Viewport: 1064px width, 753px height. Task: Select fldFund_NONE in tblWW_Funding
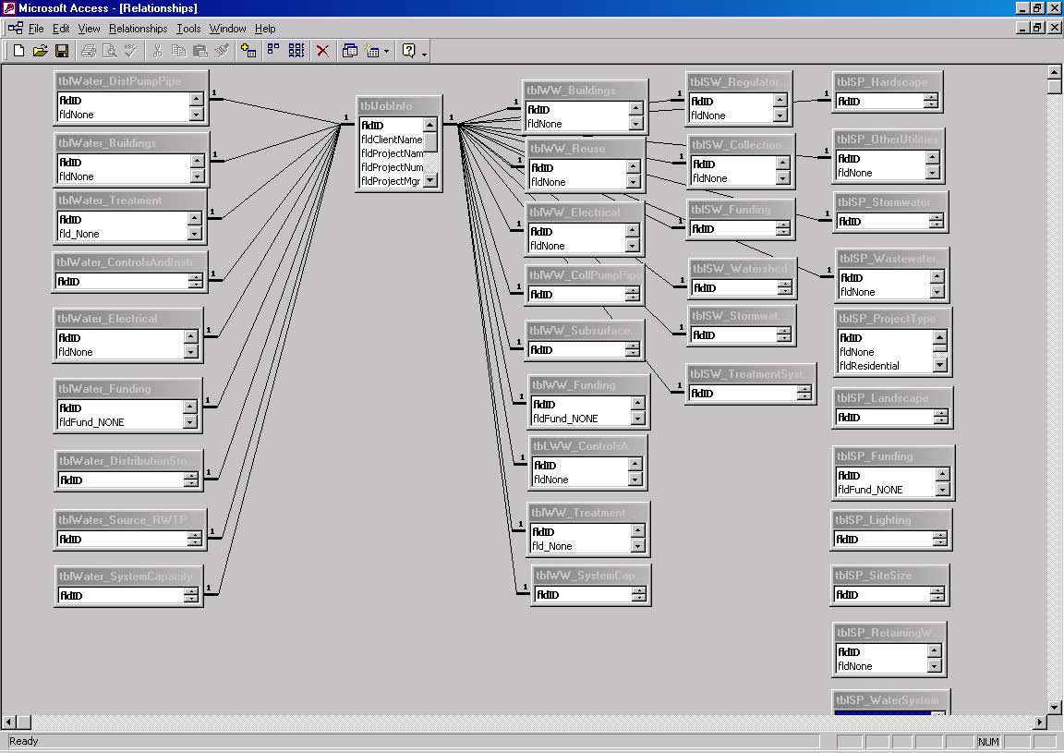click(x=581, y=419)
